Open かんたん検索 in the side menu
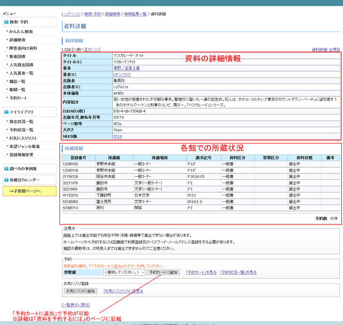 21,32
